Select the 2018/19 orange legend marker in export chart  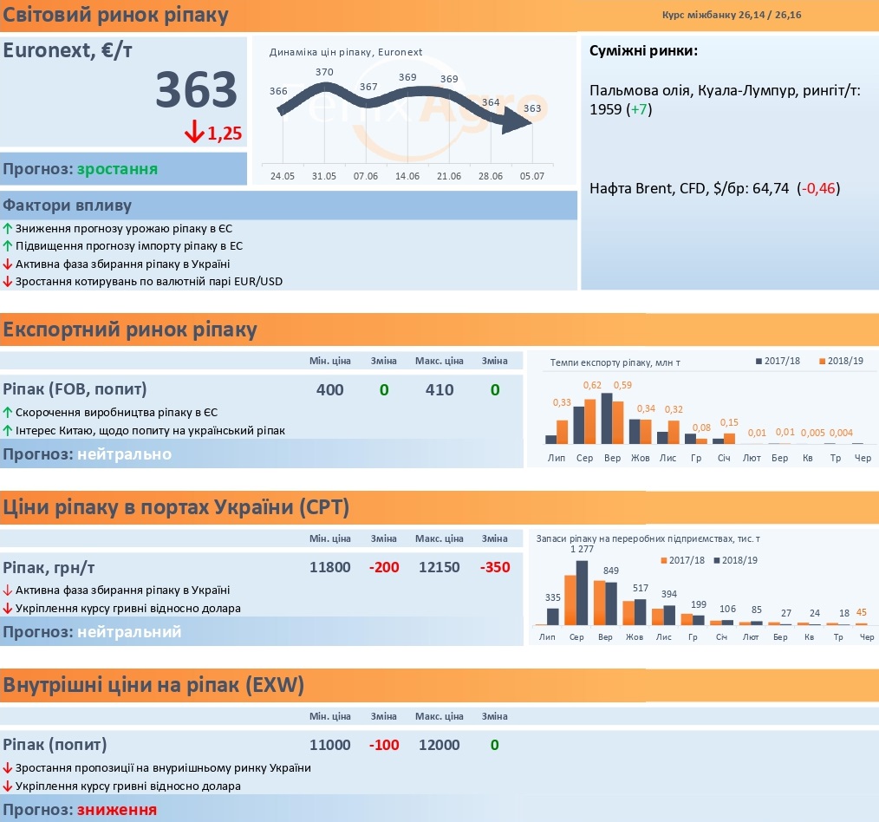tap(822, 361)
